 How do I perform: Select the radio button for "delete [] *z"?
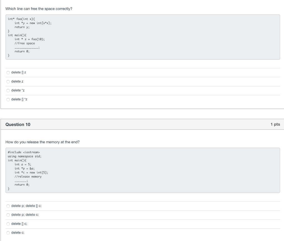point(8,99)
